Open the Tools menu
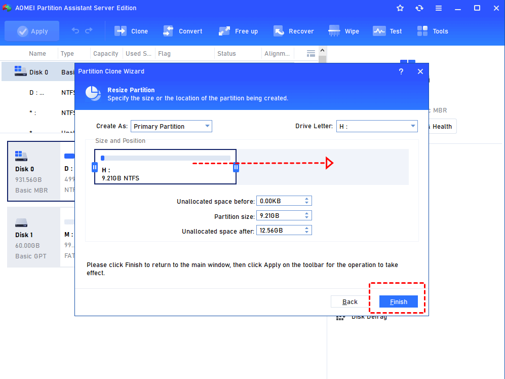 (432, 31)
